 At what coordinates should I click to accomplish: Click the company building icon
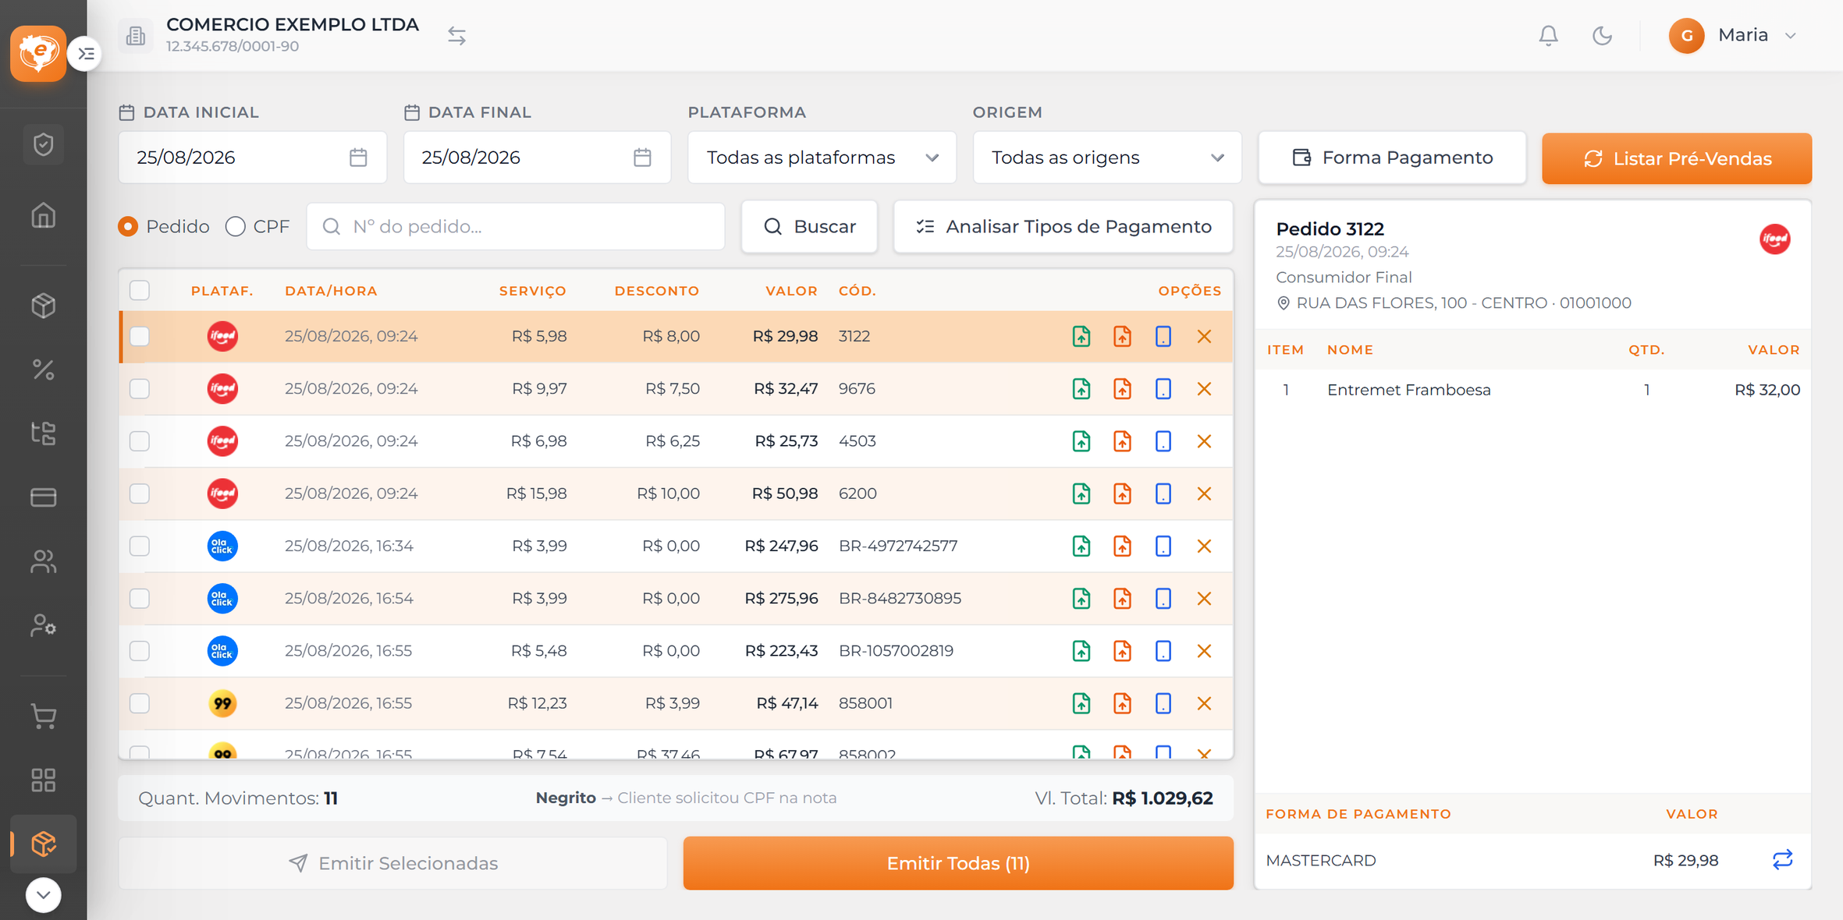pos(136,36)
